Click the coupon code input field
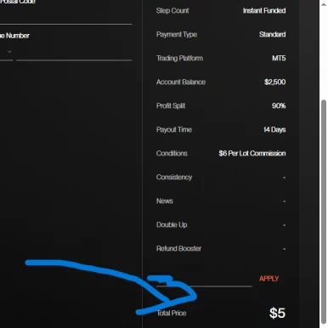Screen dimensions: 328x328 click(204, 280)
